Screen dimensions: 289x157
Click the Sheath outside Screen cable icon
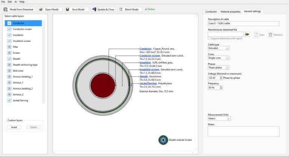[x=163, y=140]
